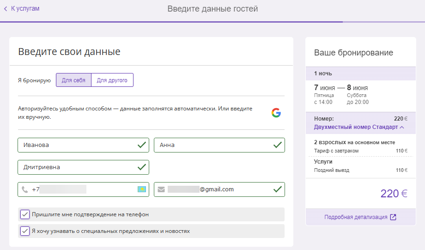The height and width of the screenshot is (250, 425).
Task: Click the patronymic field containing Дмитриевна
Action: click(84, 167)
